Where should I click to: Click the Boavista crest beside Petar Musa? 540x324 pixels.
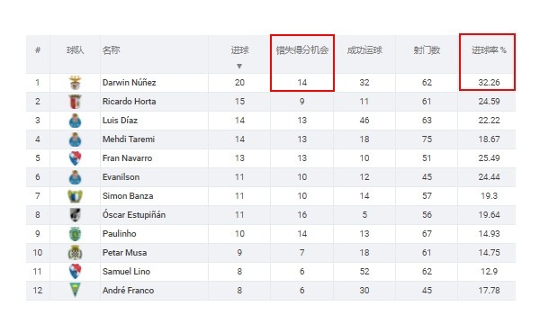click(x=75, y=253)
